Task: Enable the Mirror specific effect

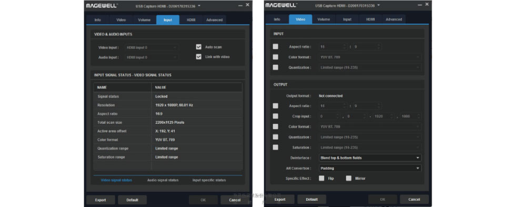Action: point(348,179)
